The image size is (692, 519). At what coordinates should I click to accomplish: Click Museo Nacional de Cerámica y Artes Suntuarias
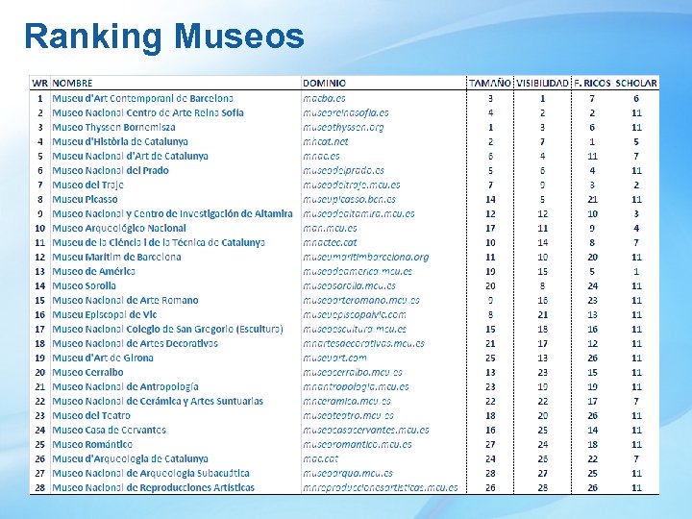pyautogui.click(x=158, y=401)
